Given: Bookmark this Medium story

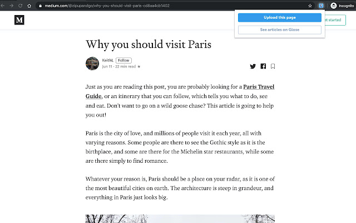Looking at the screenshot, I should coord(273,66).
